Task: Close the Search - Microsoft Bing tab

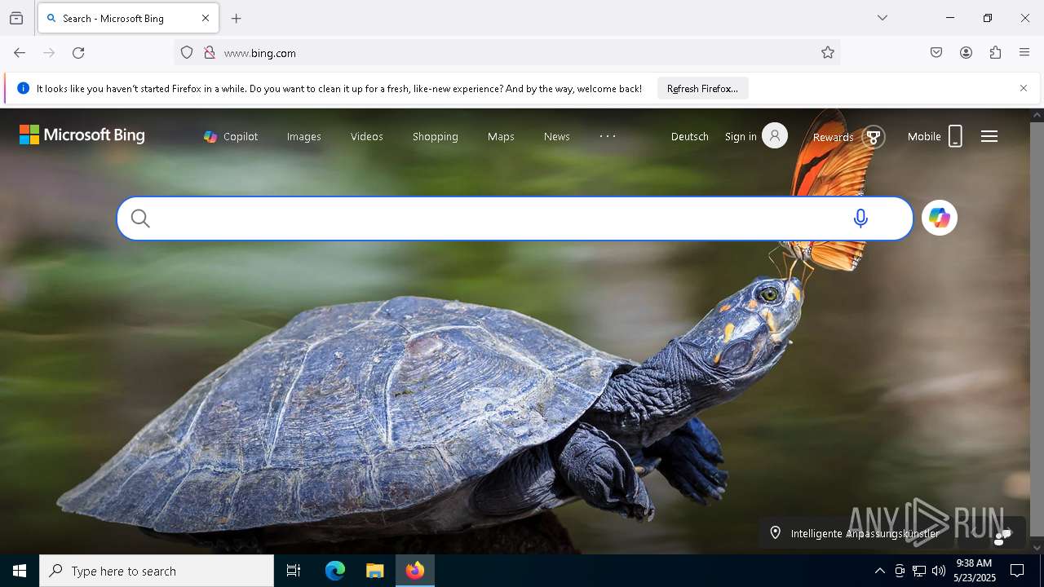Action: (206, 18)
